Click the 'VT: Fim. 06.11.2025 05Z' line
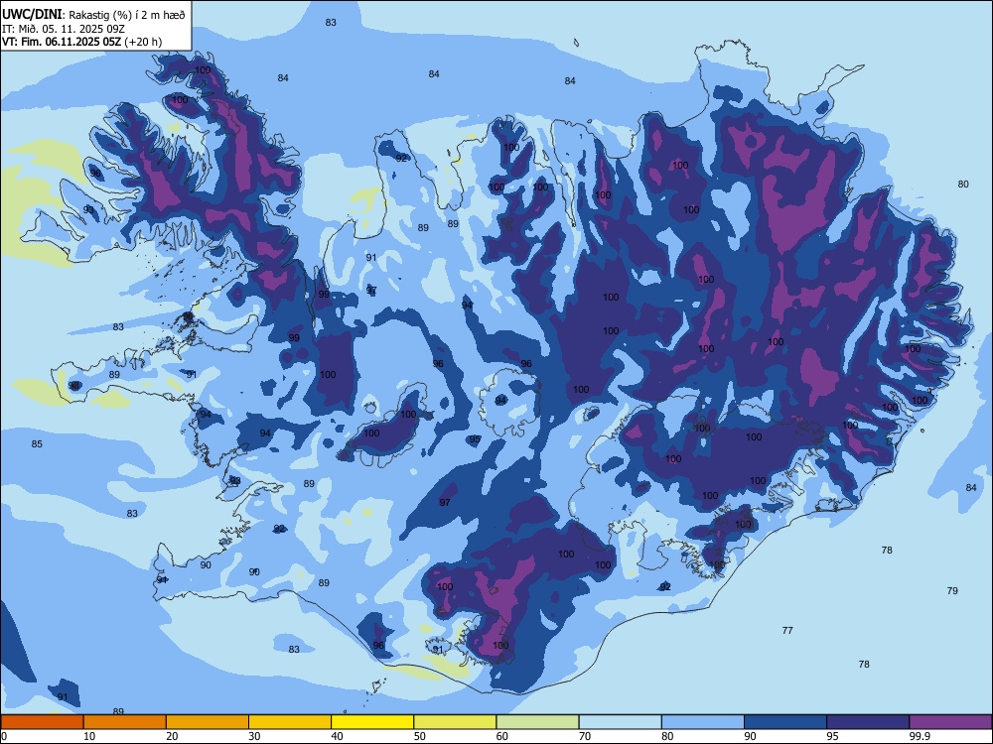The width and height of the screenshot is (993, 744). click(x=62, y=42)
